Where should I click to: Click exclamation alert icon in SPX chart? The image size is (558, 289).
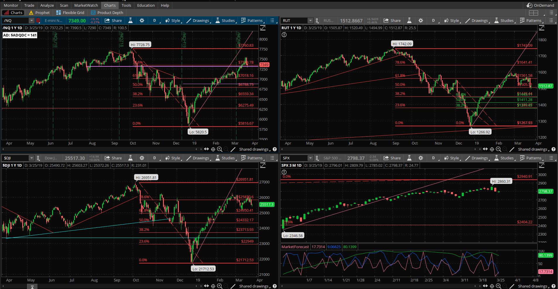click(284, 172)
